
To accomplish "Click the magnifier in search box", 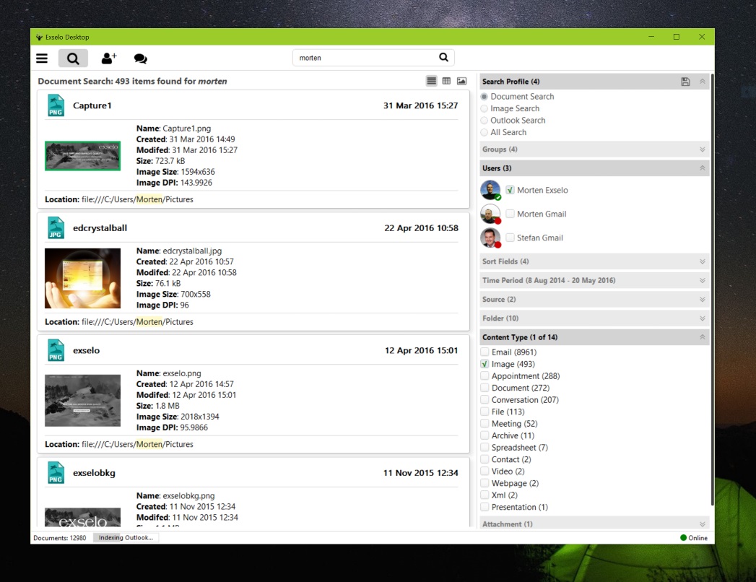I will (x=443, y=57).
